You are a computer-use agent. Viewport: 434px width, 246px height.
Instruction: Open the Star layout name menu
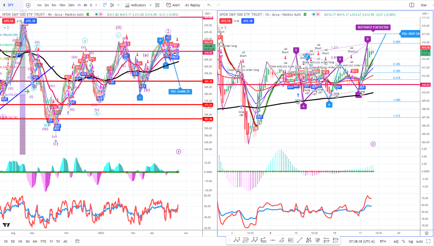coord(424,5)
